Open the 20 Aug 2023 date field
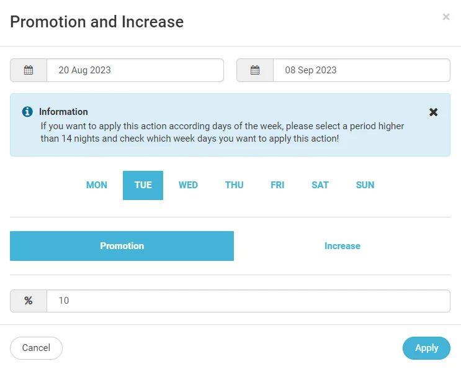Viewport: 461px width, 369px height. tap(135, 70)
